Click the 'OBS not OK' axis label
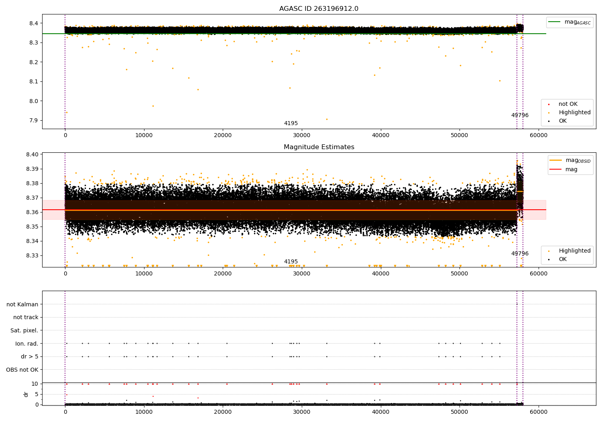The image size is (602, 421). [22, 370]
